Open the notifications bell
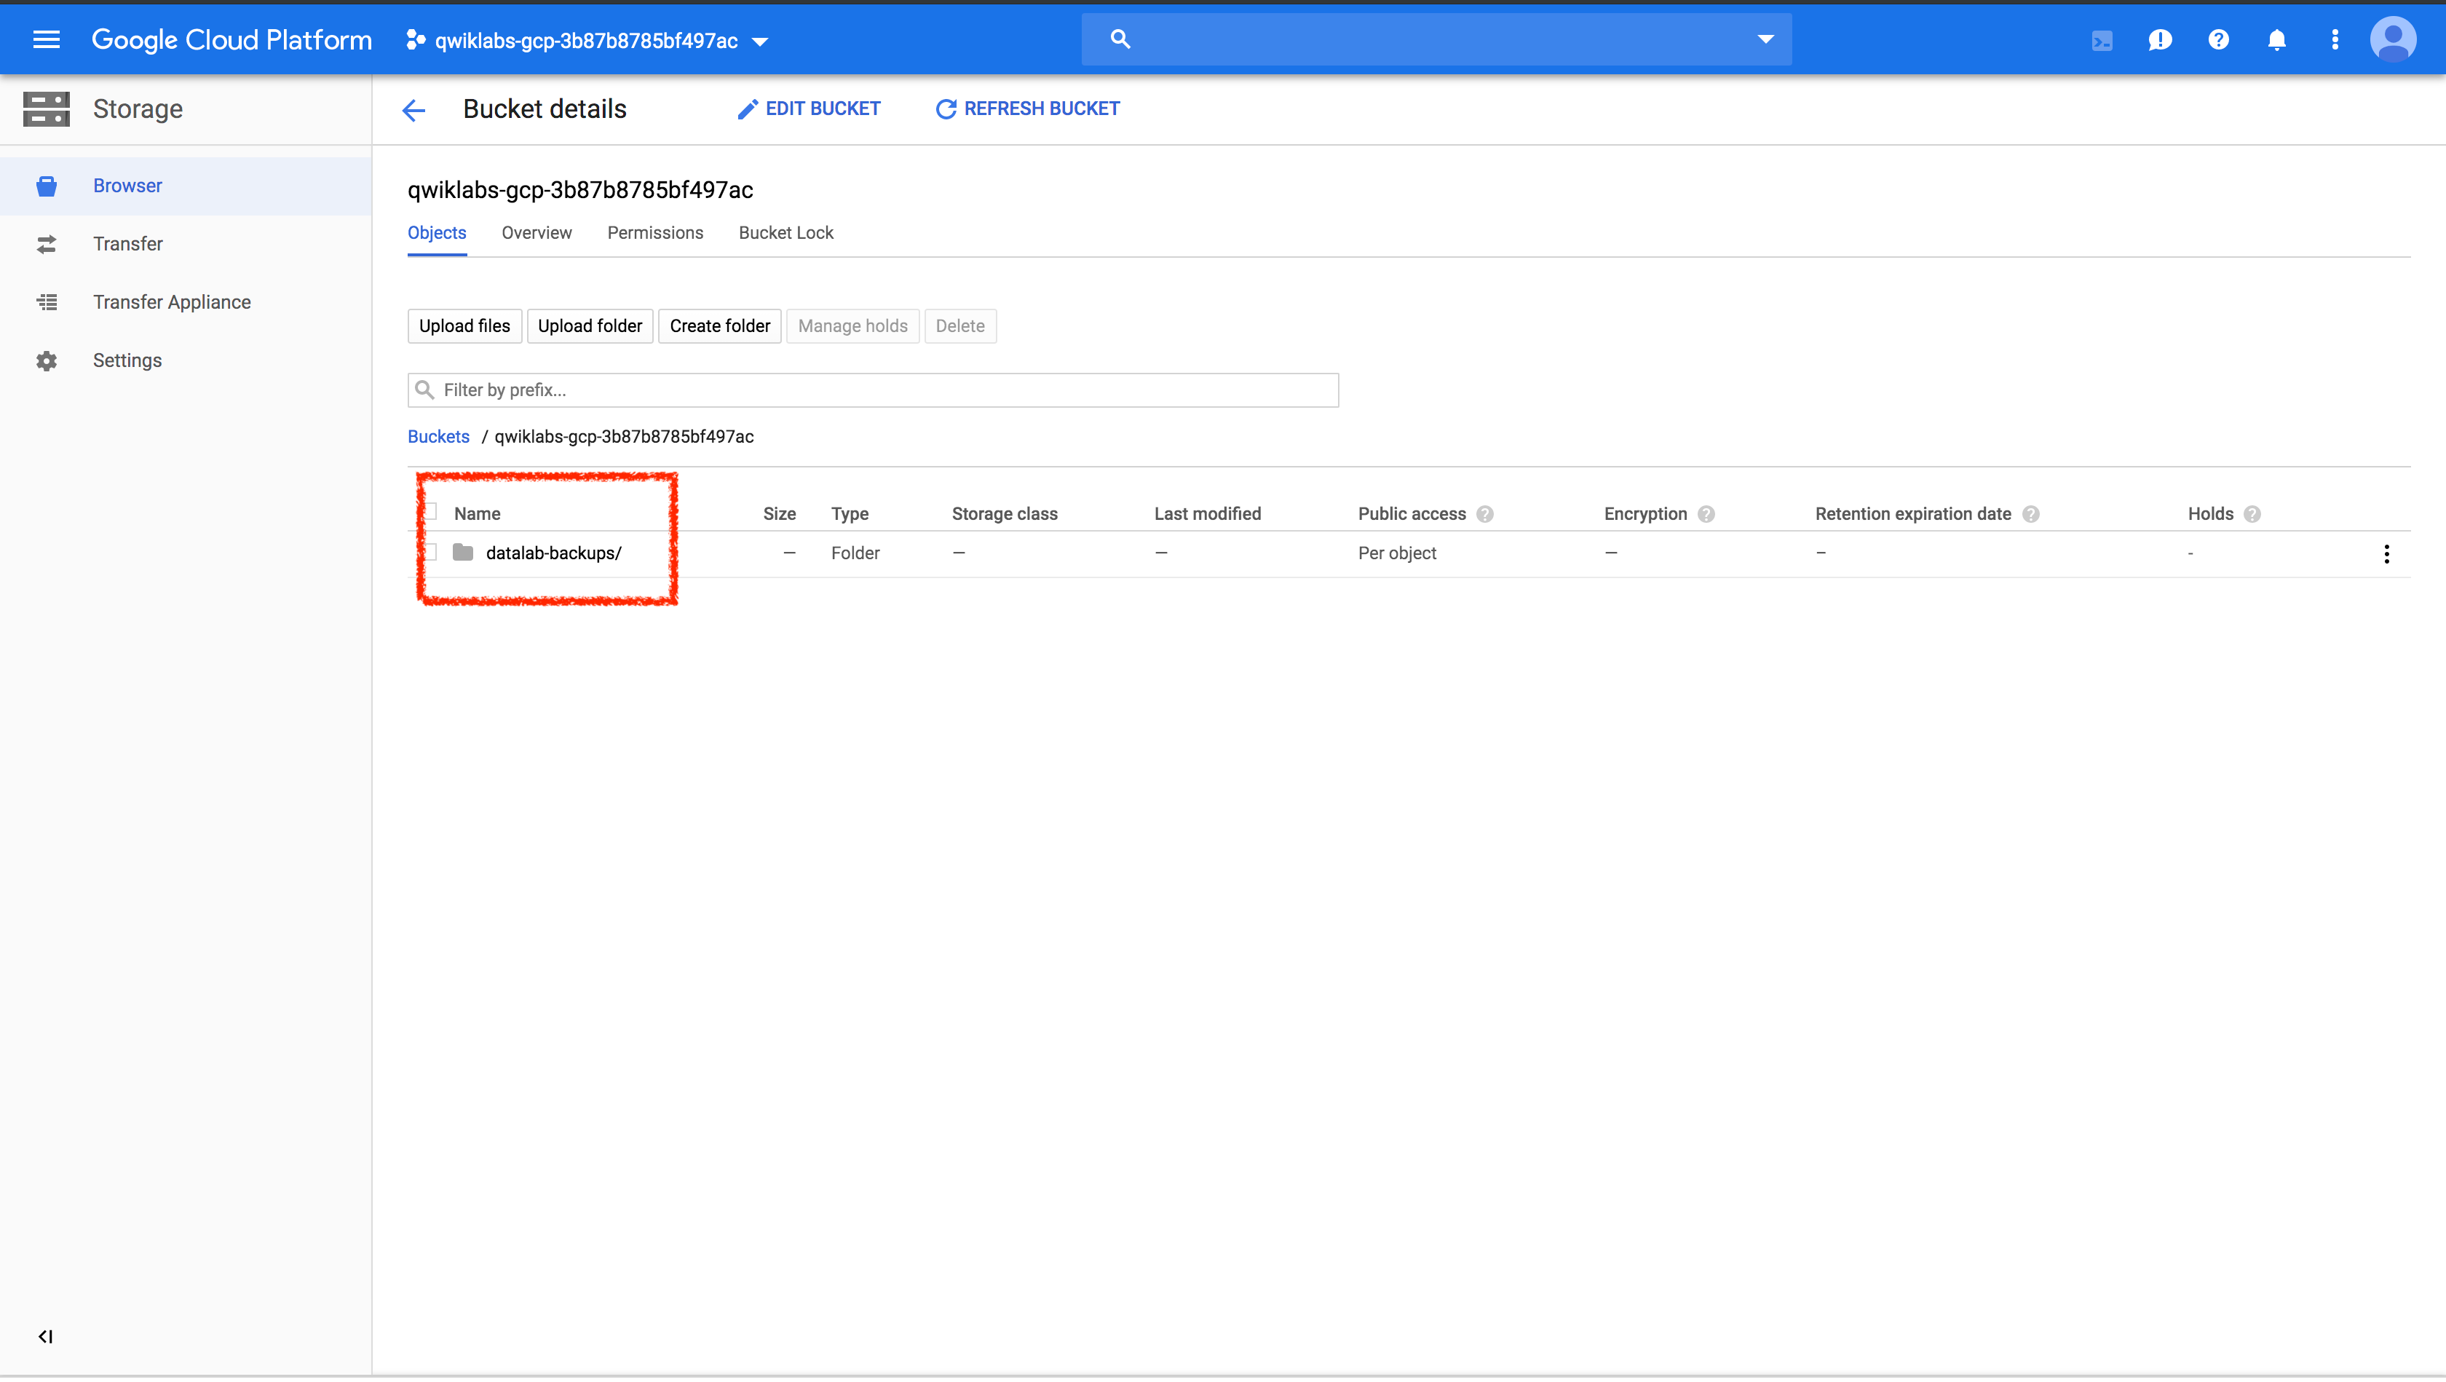 point(2276,40)
